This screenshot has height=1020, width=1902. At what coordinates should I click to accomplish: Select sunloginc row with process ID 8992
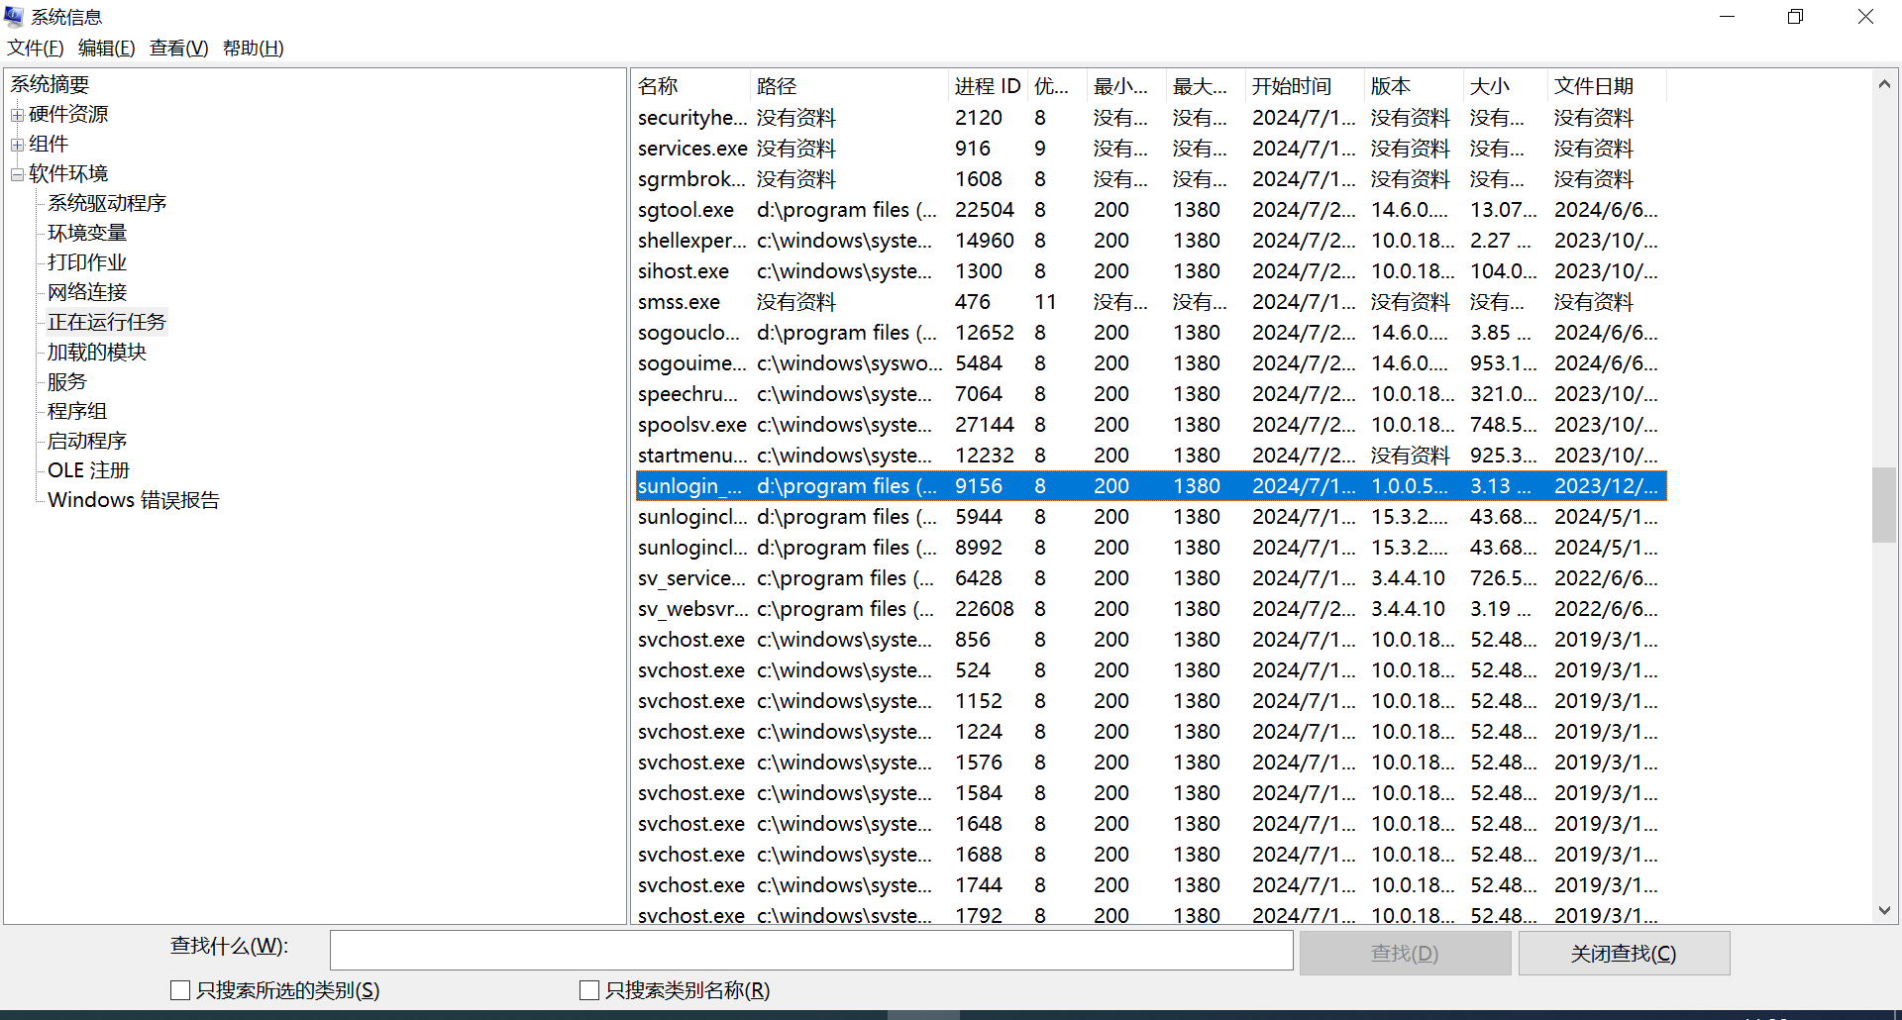(x=1150, y=548)
